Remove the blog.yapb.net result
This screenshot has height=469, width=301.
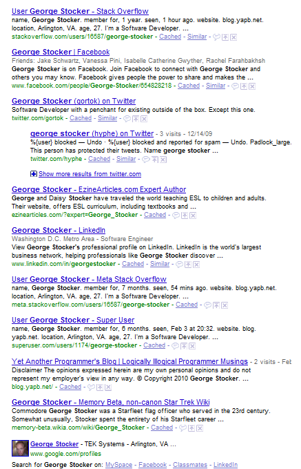pyautogui.click(x=109, y=387)
